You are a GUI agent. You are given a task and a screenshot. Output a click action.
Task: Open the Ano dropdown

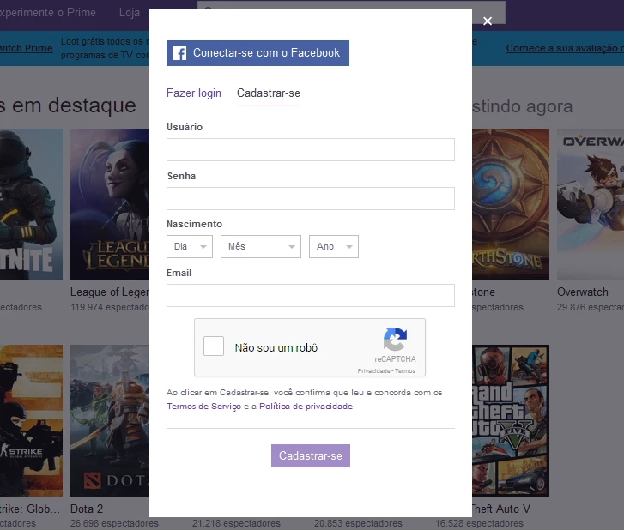click(x=334, y=246)
